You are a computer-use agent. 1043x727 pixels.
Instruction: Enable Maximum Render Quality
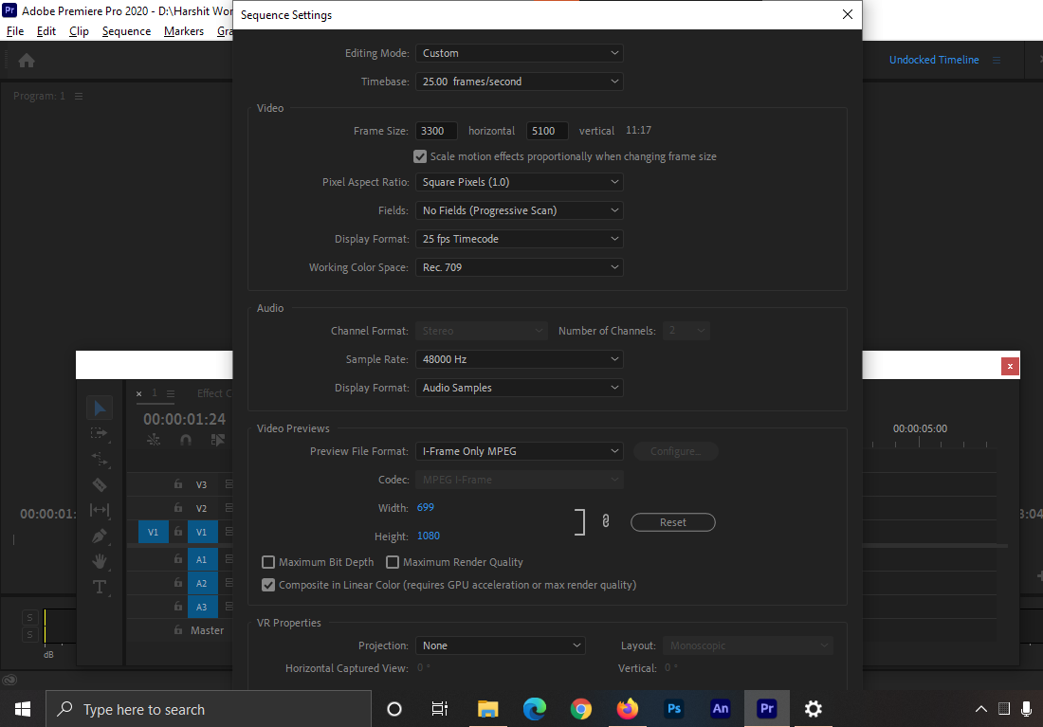coord(393,562)
